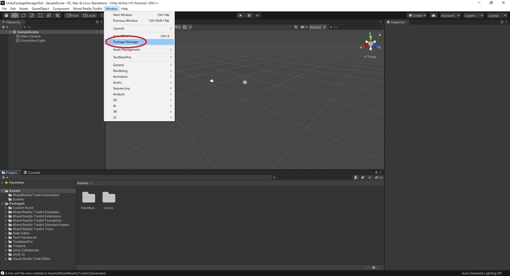This screenshot has width=510, height=276.
Task: Open the Layout dropdown
Action: coord(497,16)
